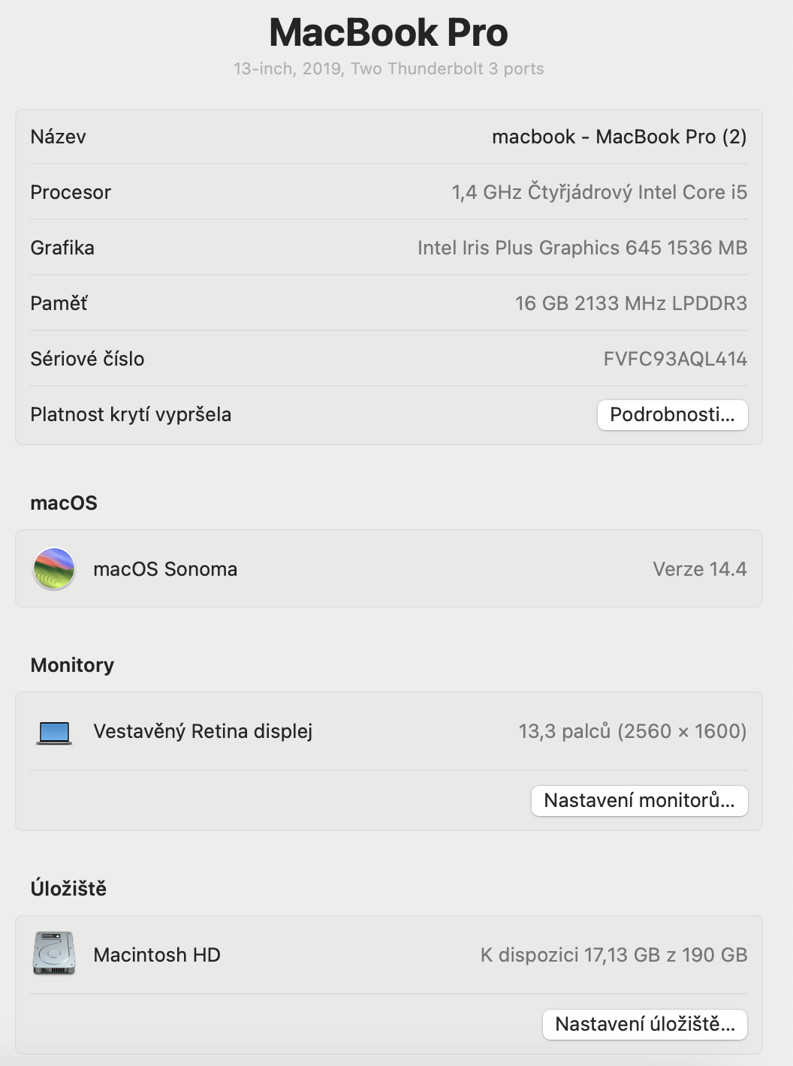Click the Platnost krytí vypršela label
Screen dimensions: 793x1066
click(x=131, y=414)
